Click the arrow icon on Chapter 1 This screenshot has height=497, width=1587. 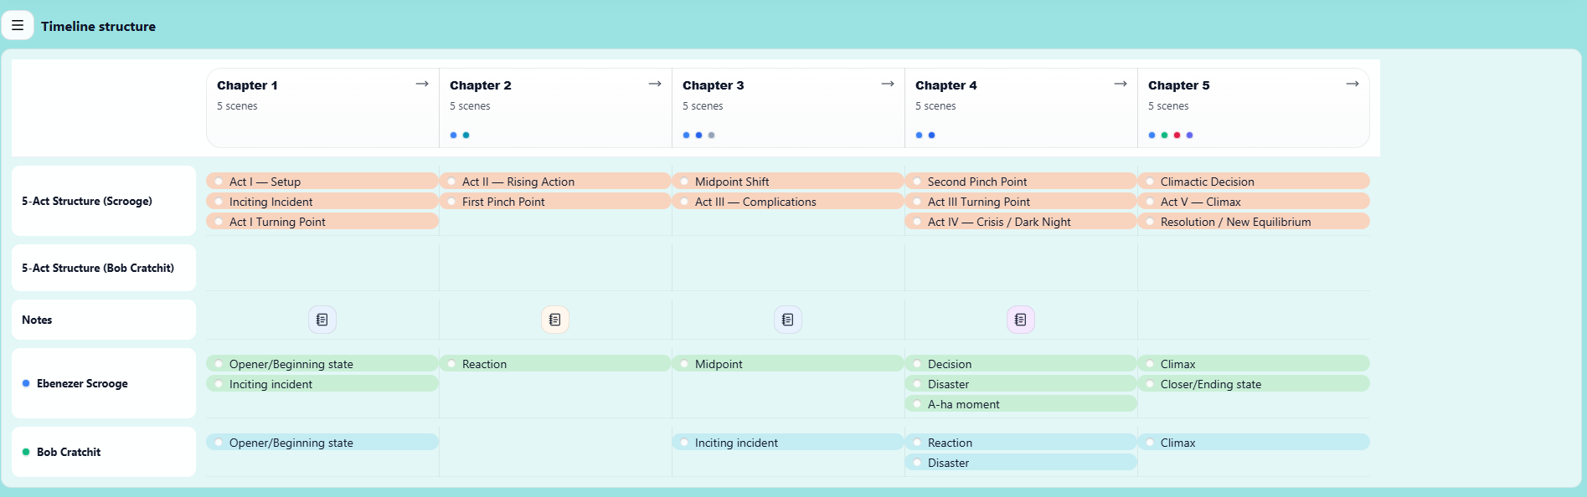click(422, 84)
